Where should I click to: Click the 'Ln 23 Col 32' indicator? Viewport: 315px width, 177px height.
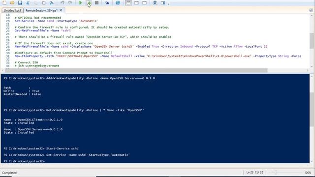pos(254,173)
